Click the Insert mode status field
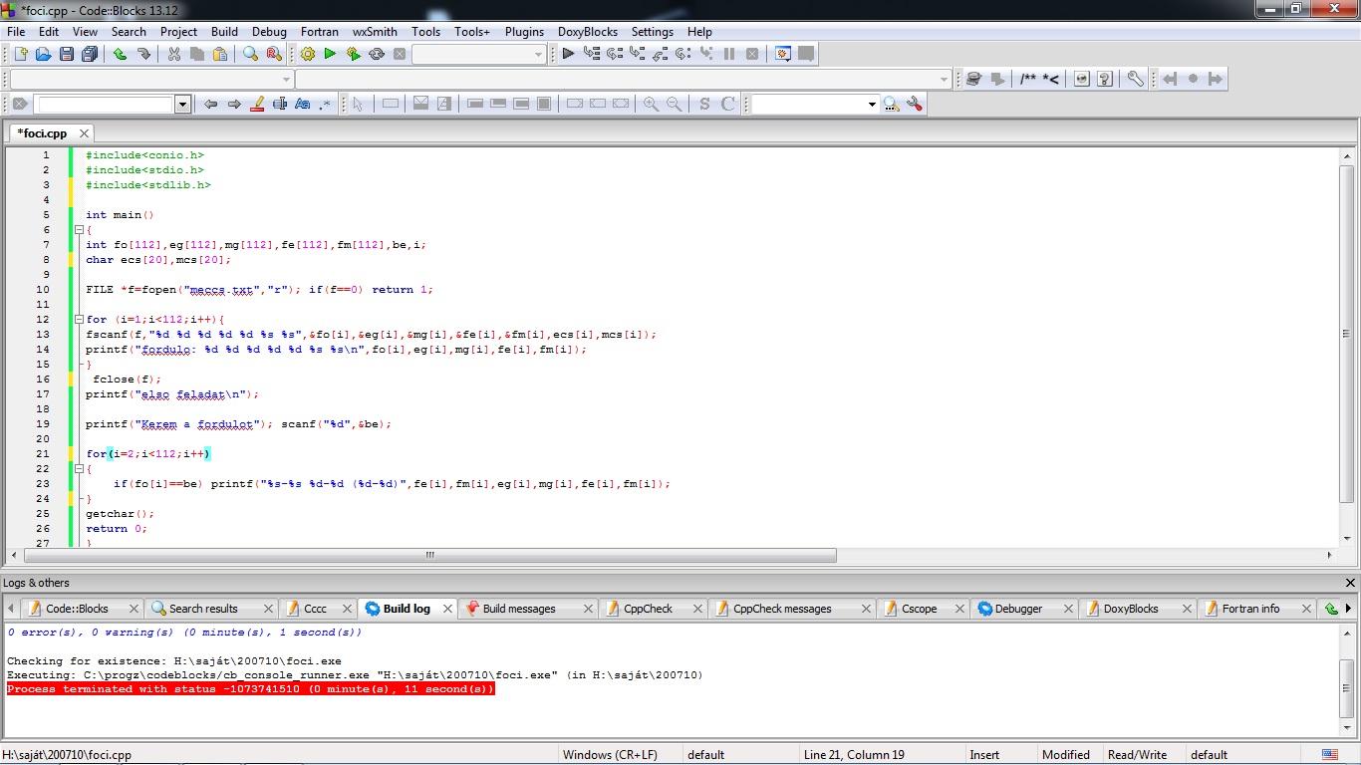 click(x=984, y=755)
